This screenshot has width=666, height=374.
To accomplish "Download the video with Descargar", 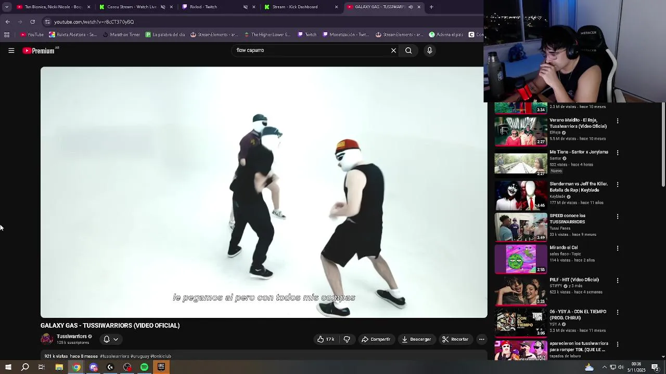I will click(x=416, y=339).
